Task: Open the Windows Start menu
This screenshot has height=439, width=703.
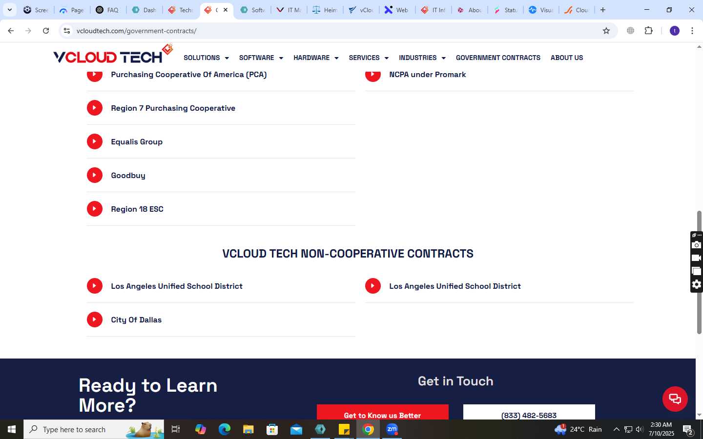Action: click(12, 429)
